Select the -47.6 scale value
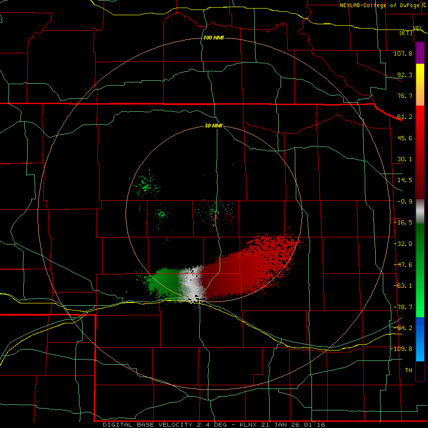The height and width of the screenshot is (428, 428). 403,265
